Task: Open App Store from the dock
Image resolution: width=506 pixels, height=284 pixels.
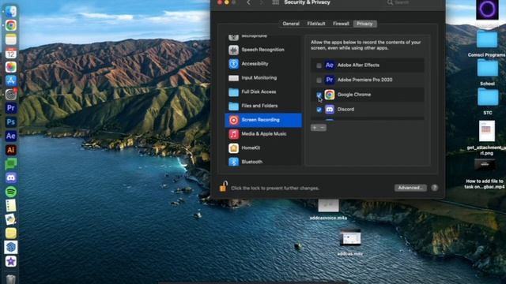Action: pyautogui.click(x=10, y=80)
